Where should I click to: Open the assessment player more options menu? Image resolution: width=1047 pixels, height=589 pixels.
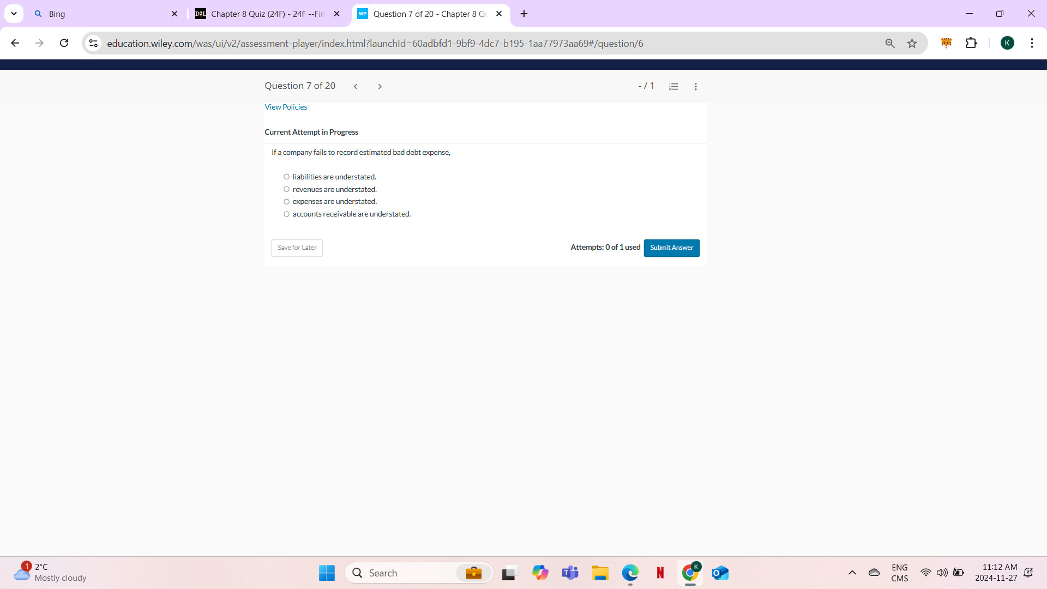pos(696,86)
